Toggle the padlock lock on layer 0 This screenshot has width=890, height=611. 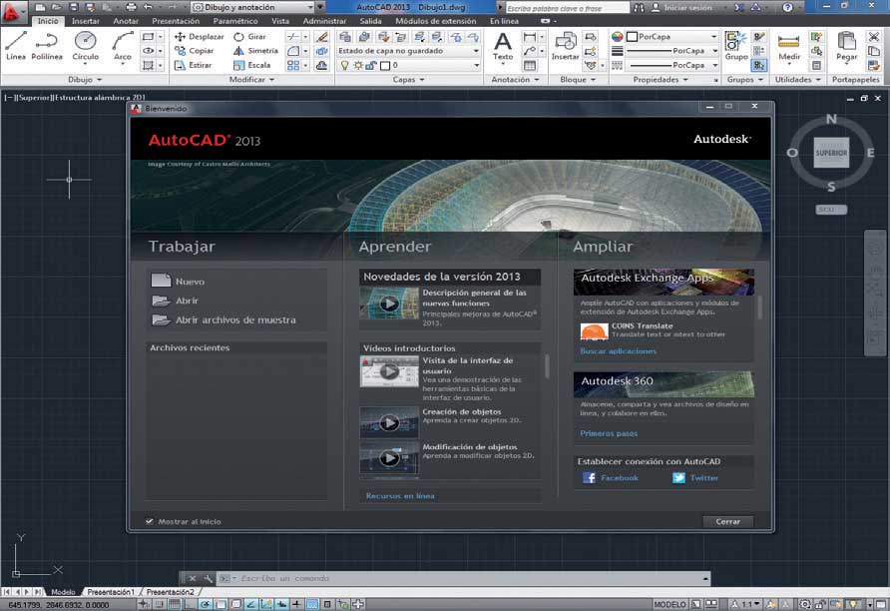coord(370,65)
